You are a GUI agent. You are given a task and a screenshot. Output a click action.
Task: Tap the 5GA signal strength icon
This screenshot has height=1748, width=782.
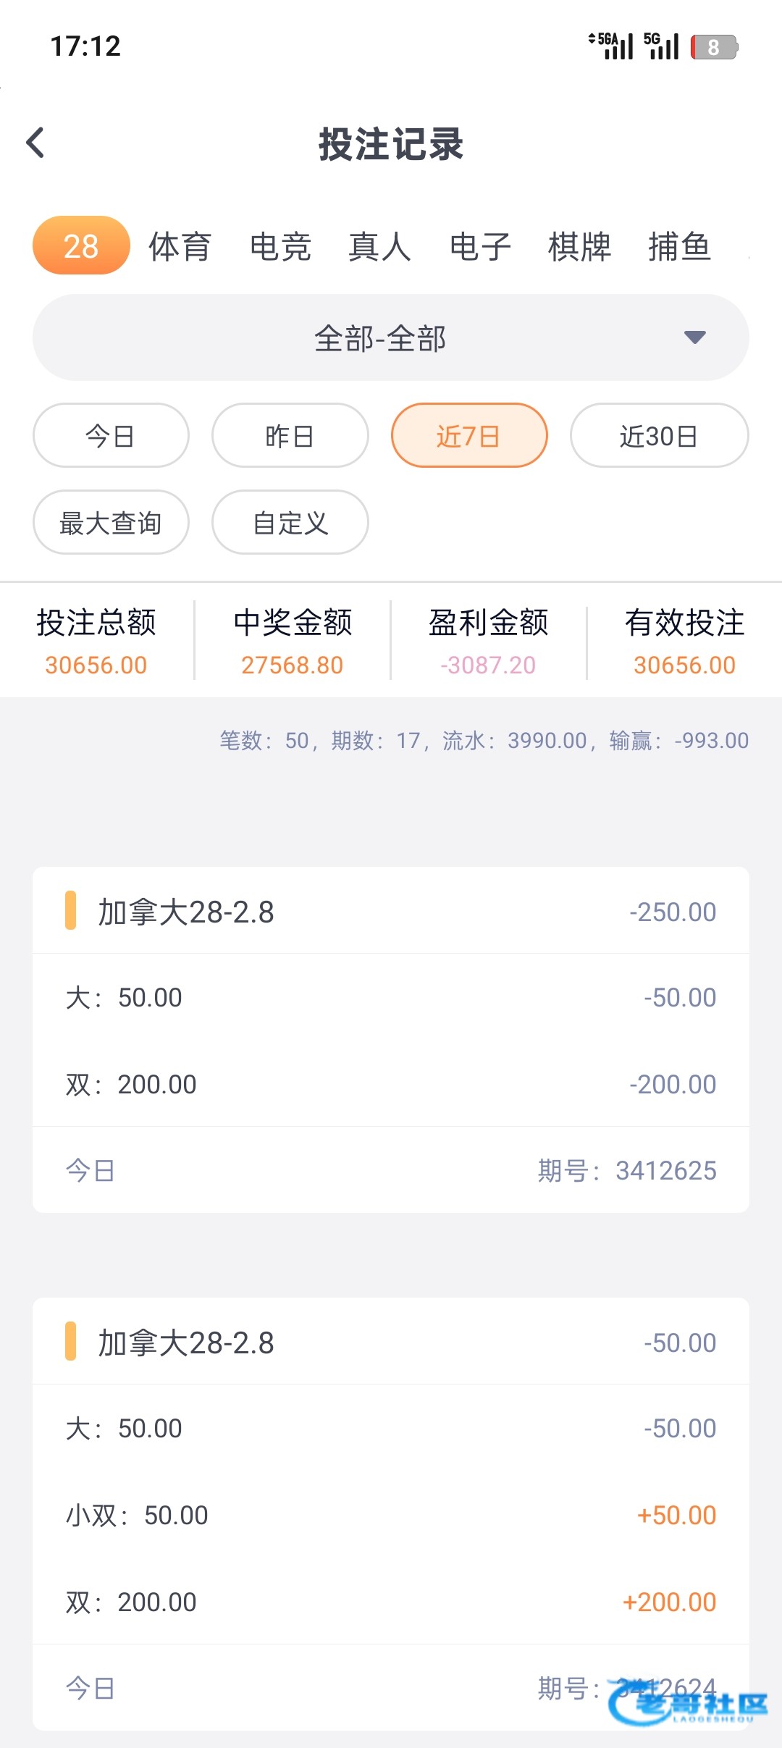click(x=610, y=46)
